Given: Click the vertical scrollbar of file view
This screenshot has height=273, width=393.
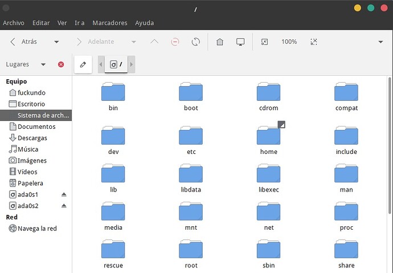Looking at the screenshot, I should point(390,145).
